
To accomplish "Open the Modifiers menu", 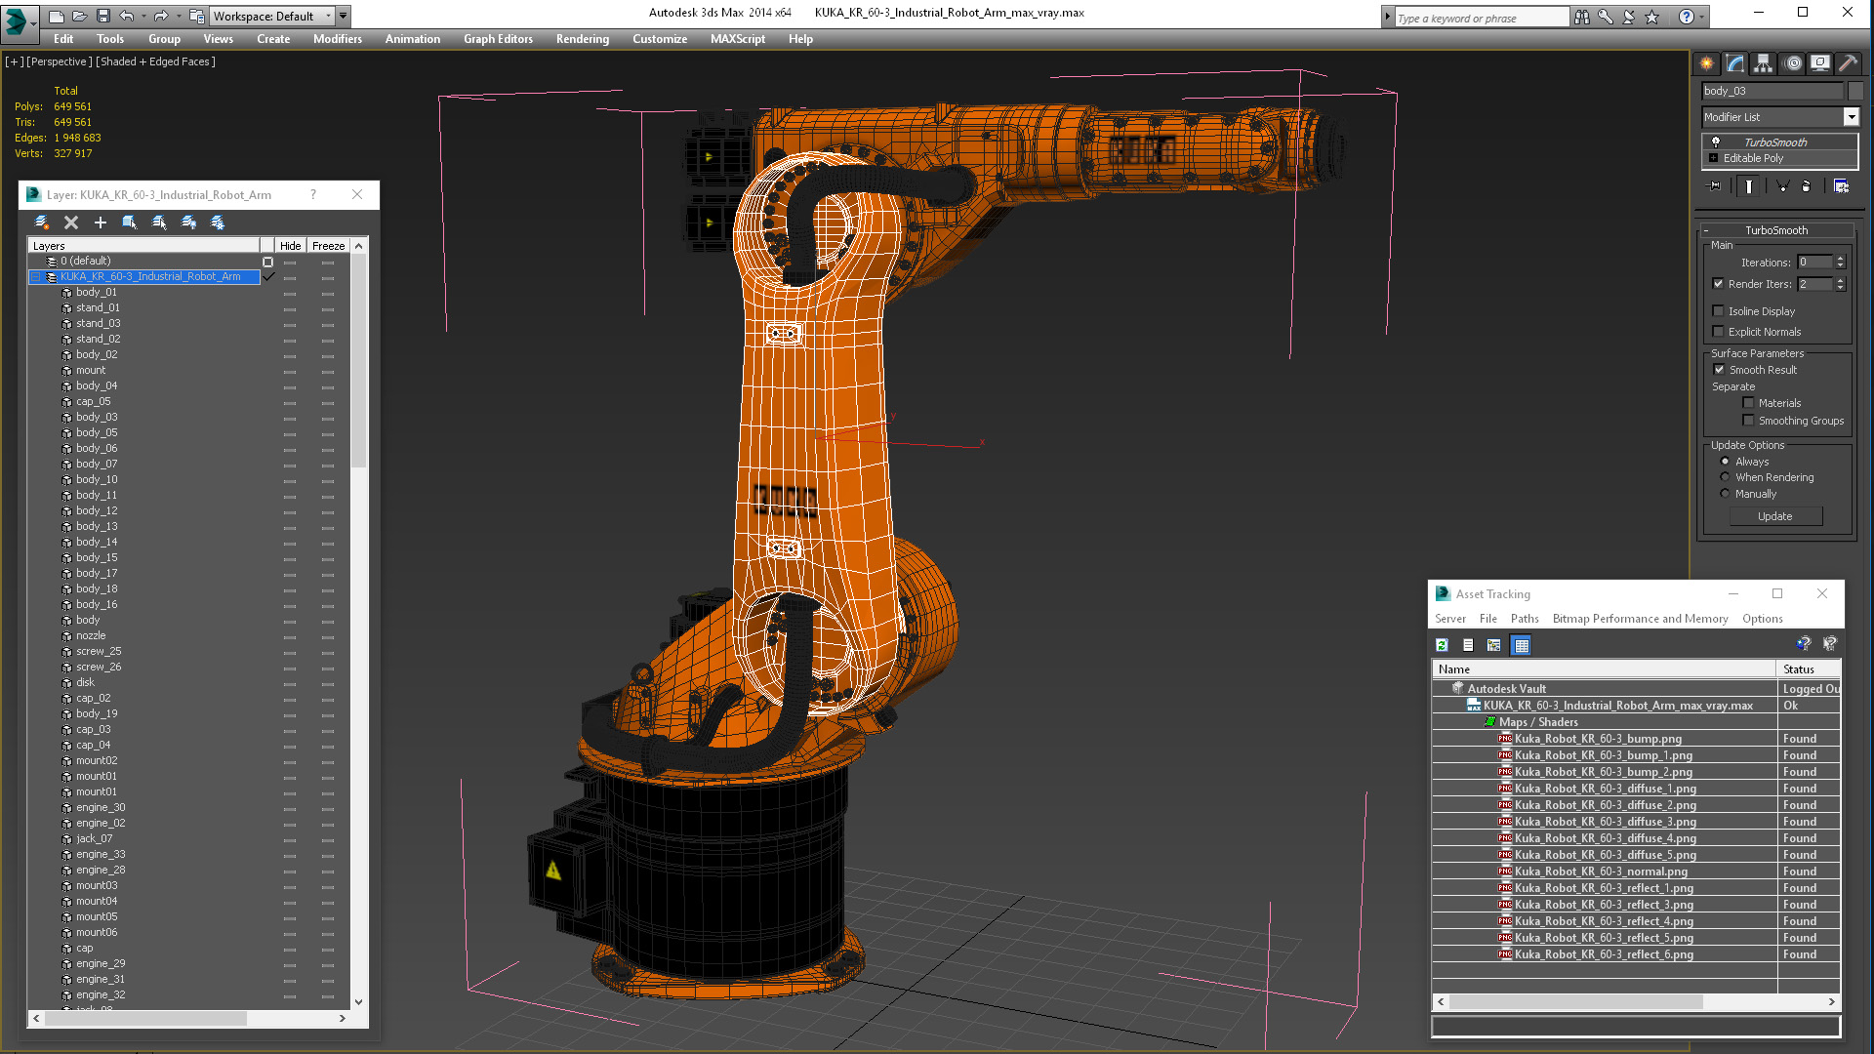I will (338, 39).
